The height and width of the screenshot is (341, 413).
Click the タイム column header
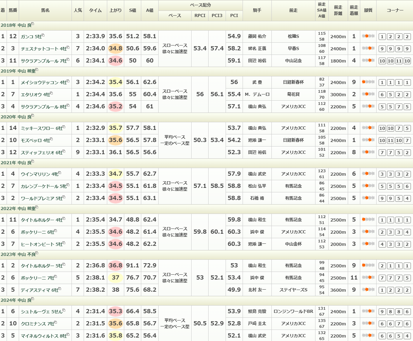(x=95, y=10)
